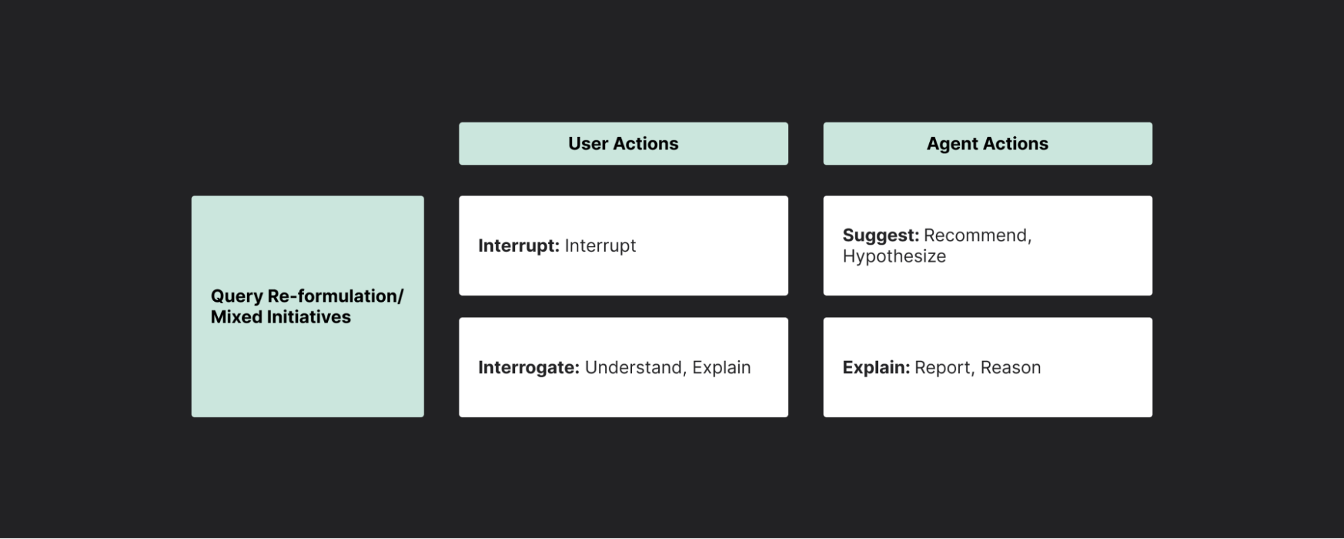
Task: Click the "Query Re-formulation/" text line
Action: tap(307, 296)
